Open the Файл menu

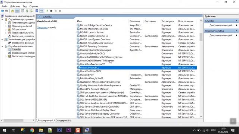(4, 6)
